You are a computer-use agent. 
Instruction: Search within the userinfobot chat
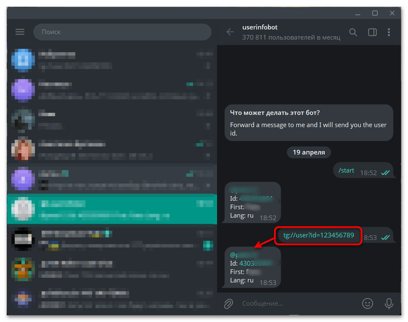tap(353, 32)
